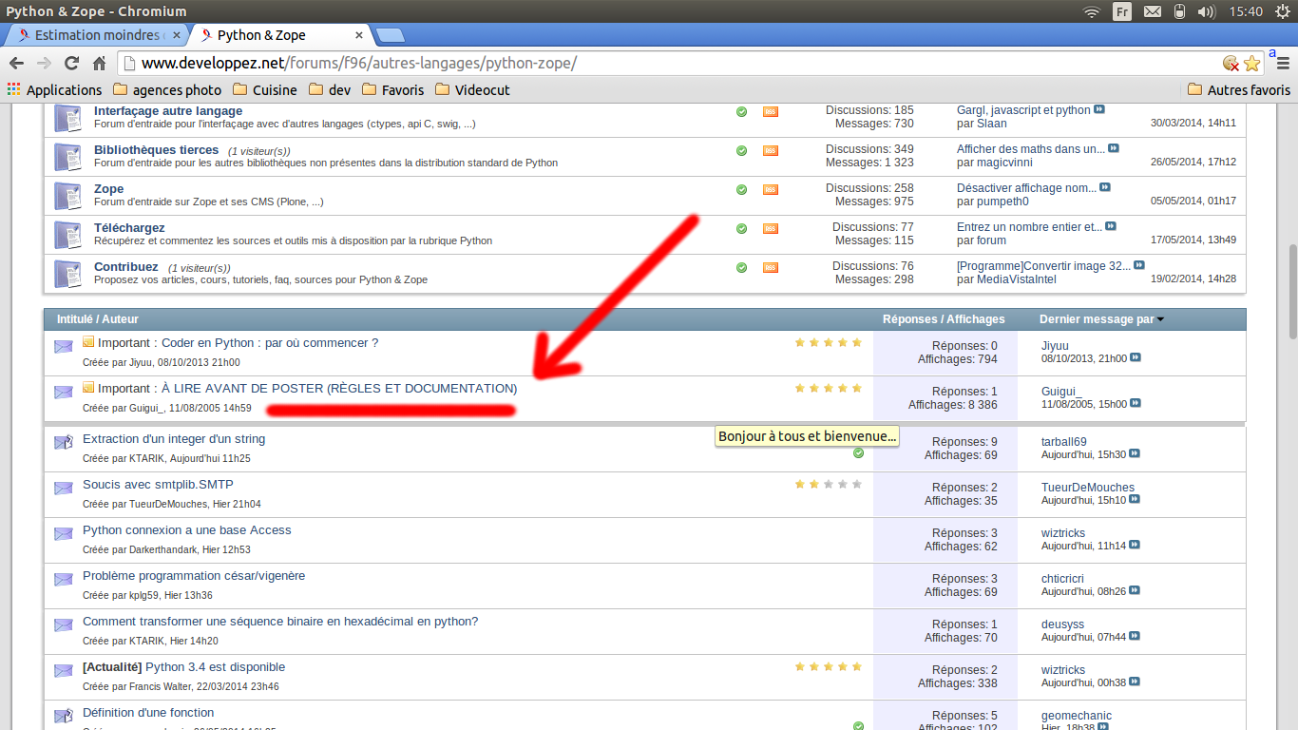Jump to last message by Jiyuu icon

pyautogui.click(x=1136, y=358)
